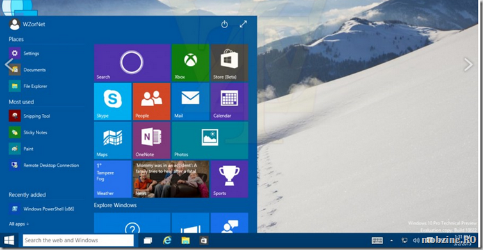The width and height of the screenshot is (483, 250).
Task: Open the OneNote tile
Action: click(x=152, y=140)
